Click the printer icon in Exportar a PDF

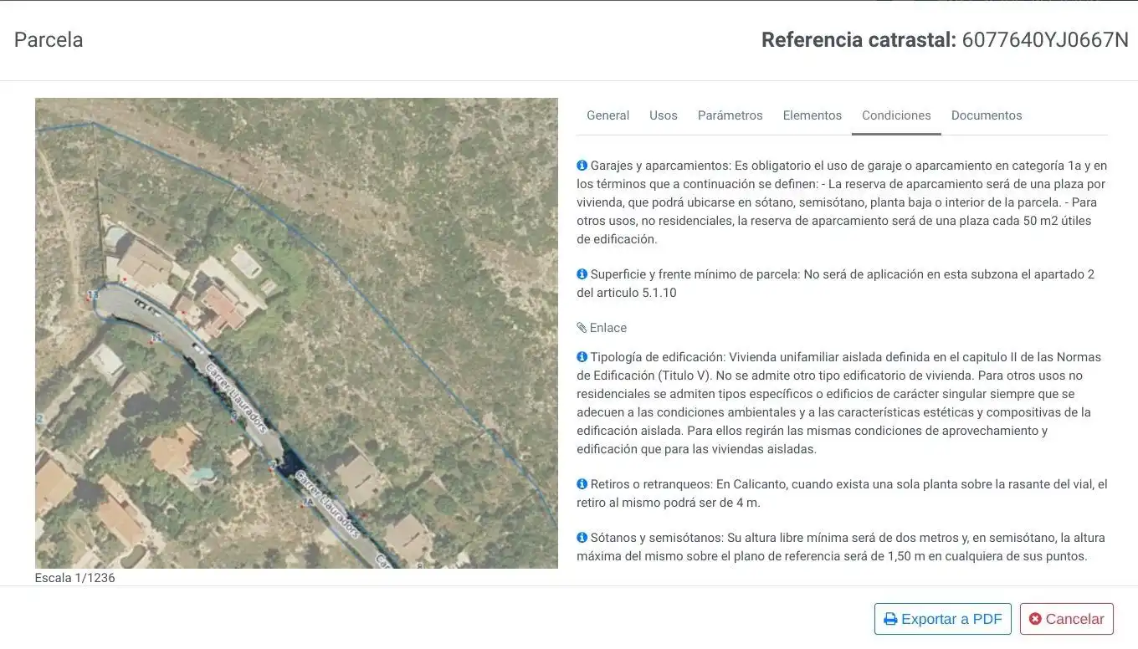coord(890,620)
